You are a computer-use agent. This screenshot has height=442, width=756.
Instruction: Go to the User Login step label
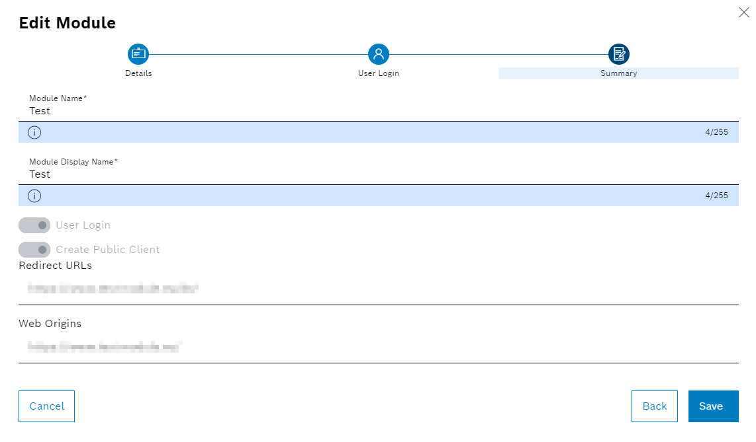point(378,73)
